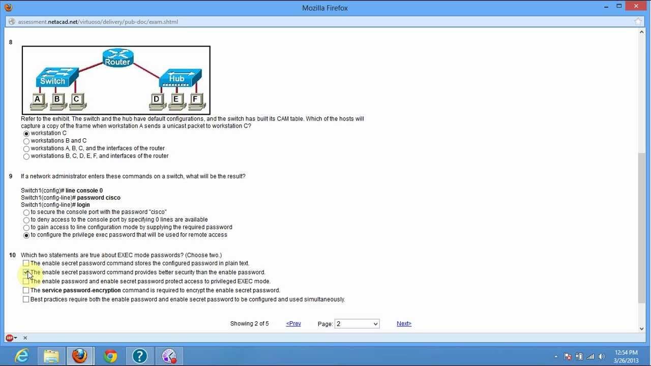Screen dimensions: 651x366
Task: Check the 'Best practices require both' statement
Action: tap(26, 299)
